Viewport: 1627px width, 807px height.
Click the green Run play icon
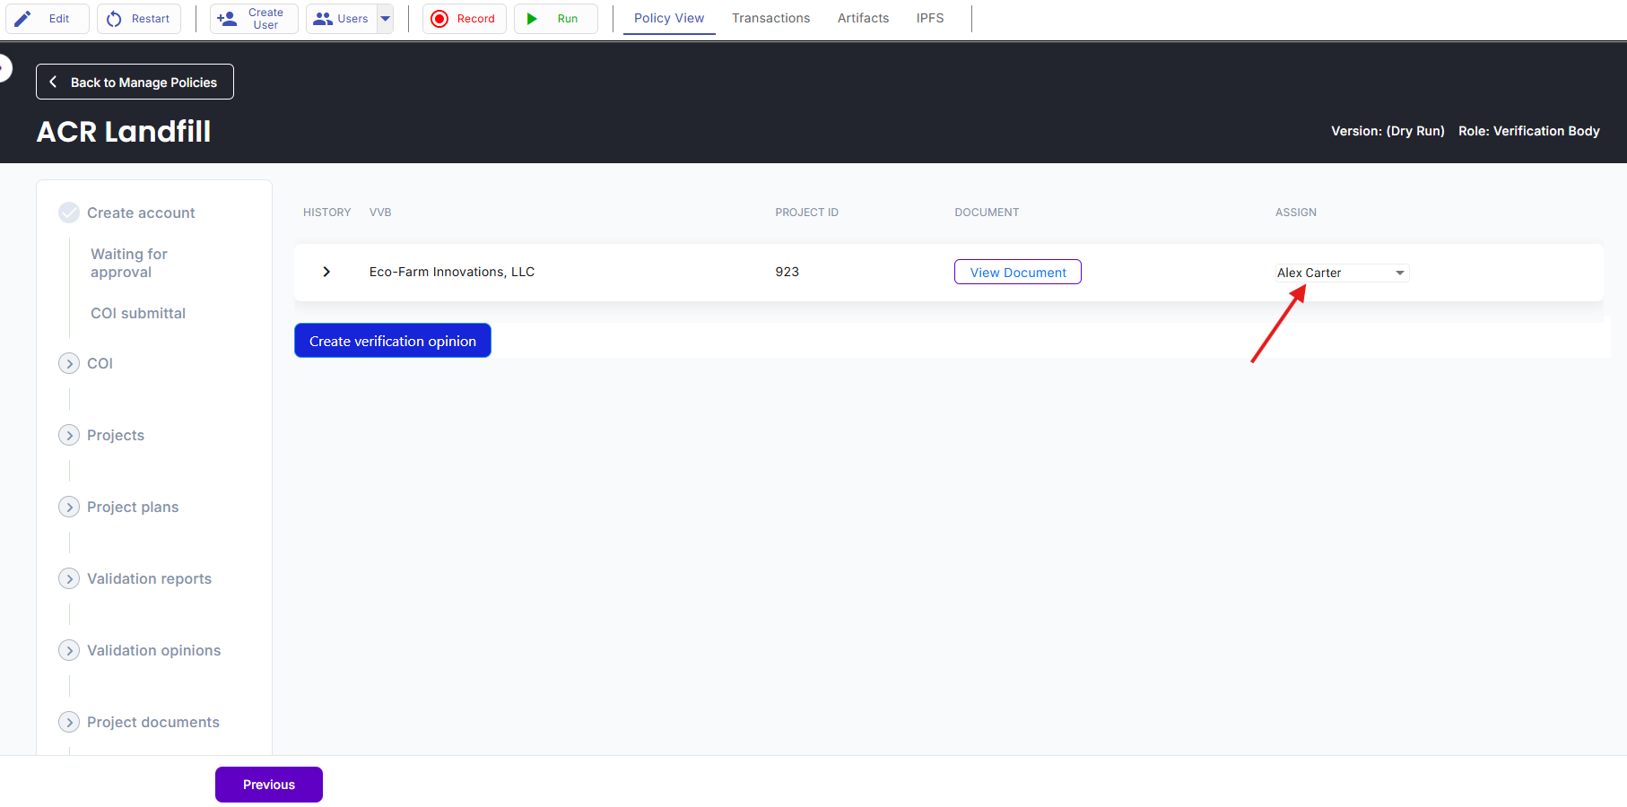(532, 19)
